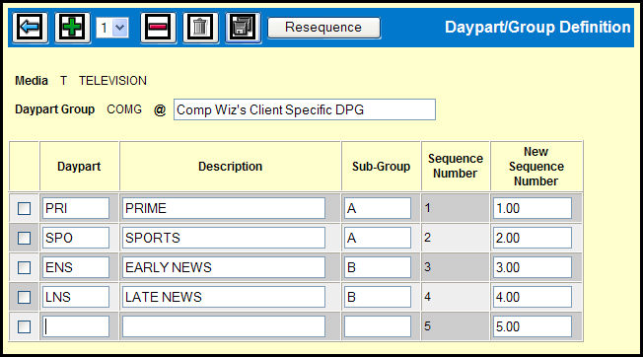Check the box for the PRI row
The image size is (643, 357).
coord(25,208)
